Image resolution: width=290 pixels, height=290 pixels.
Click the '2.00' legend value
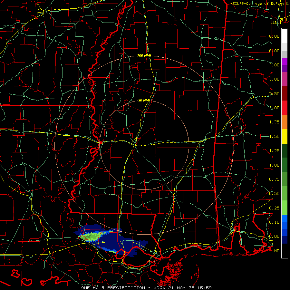click(274, 108)
